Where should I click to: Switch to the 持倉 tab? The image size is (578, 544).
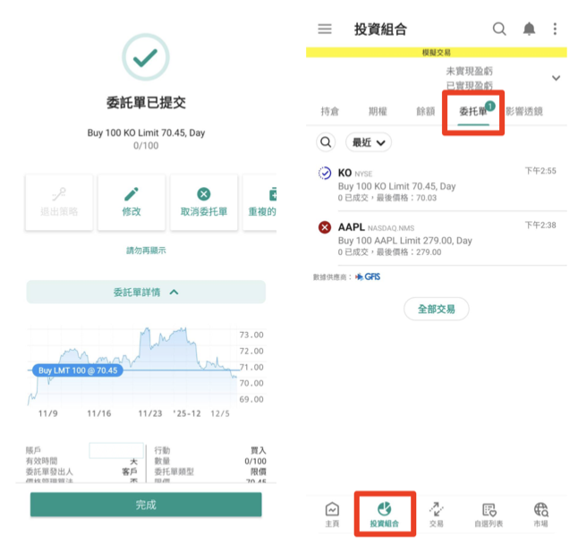pyautogui.click(x=330, y=111)
